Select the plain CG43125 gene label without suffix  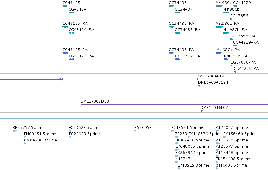pyautogui.click(x=71, y=3)
